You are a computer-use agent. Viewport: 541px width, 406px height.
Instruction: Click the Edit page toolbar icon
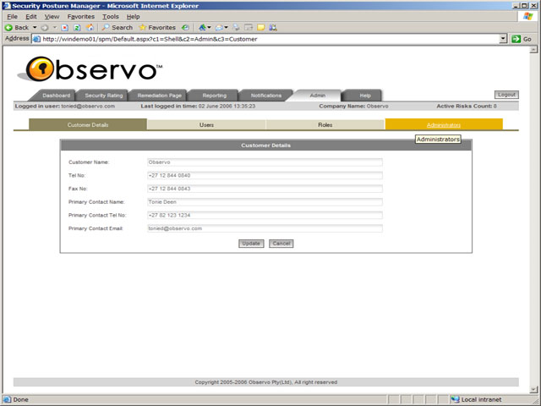pos(249,28)
